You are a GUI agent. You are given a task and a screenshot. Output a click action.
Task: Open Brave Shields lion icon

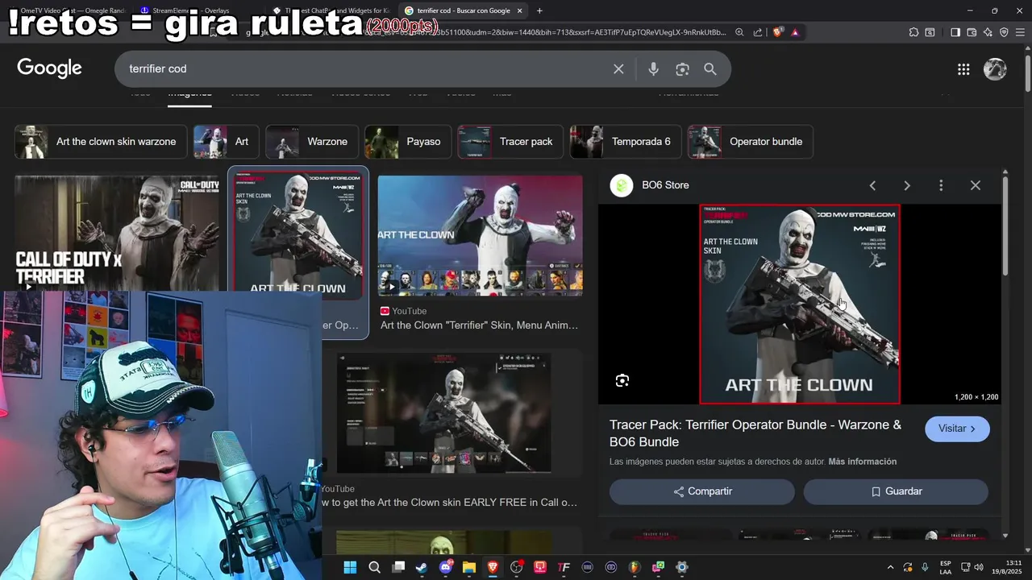coord(777,32)
